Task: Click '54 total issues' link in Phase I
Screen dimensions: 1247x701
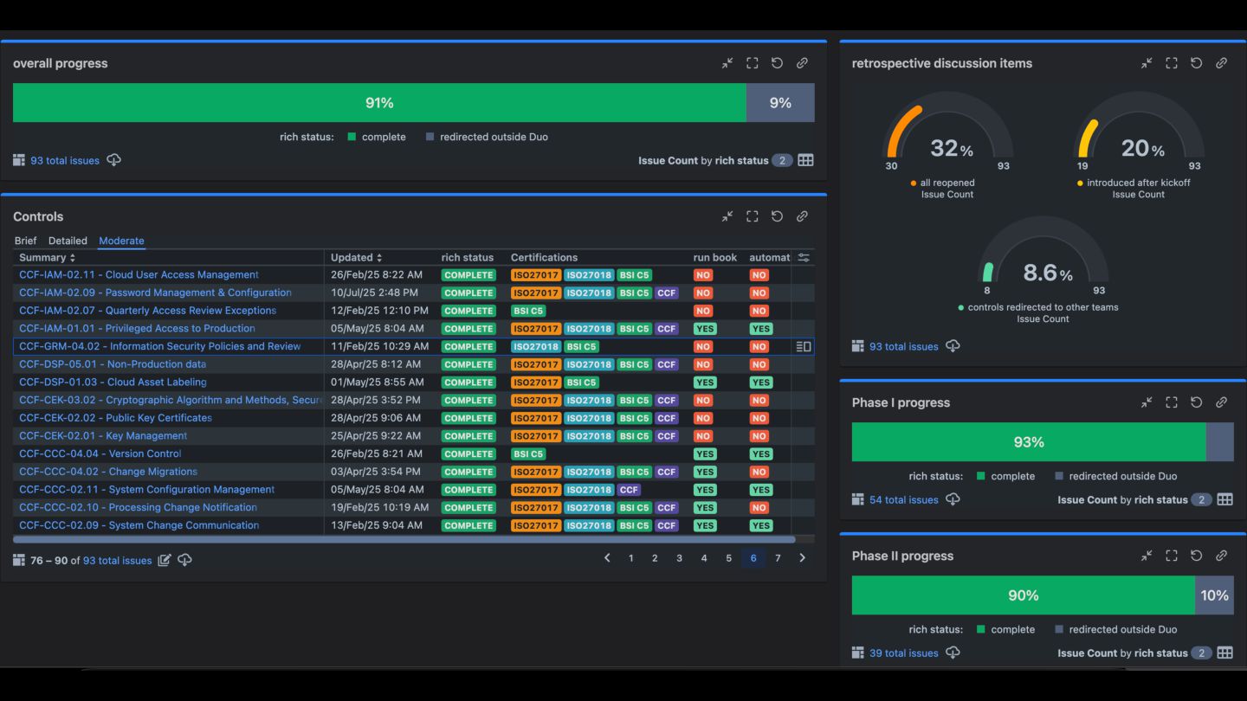Action: tap(903, 499)
